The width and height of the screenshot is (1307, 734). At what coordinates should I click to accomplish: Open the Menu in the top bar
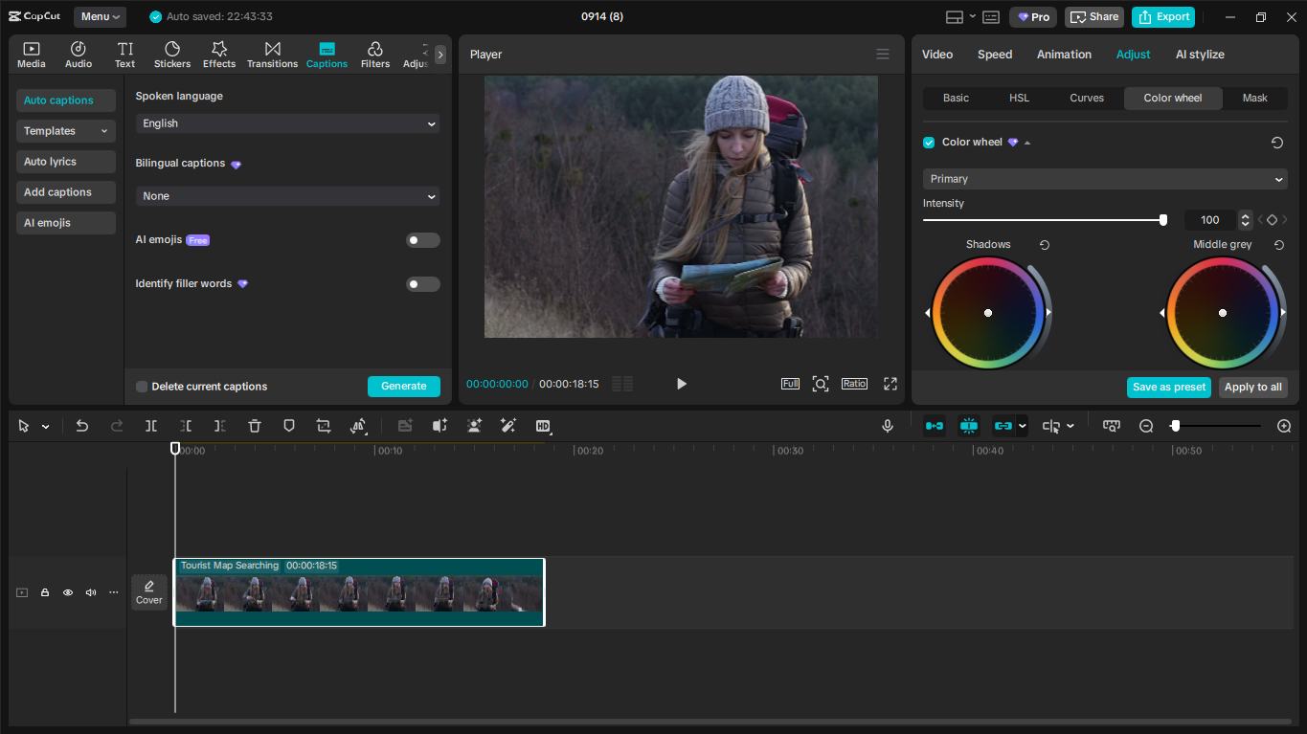click(100, 16)
